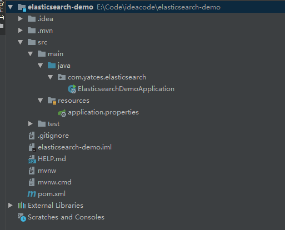
Task: Collapse the resources folder arrow
Action: pyautogui.click(x=41, y=101)
